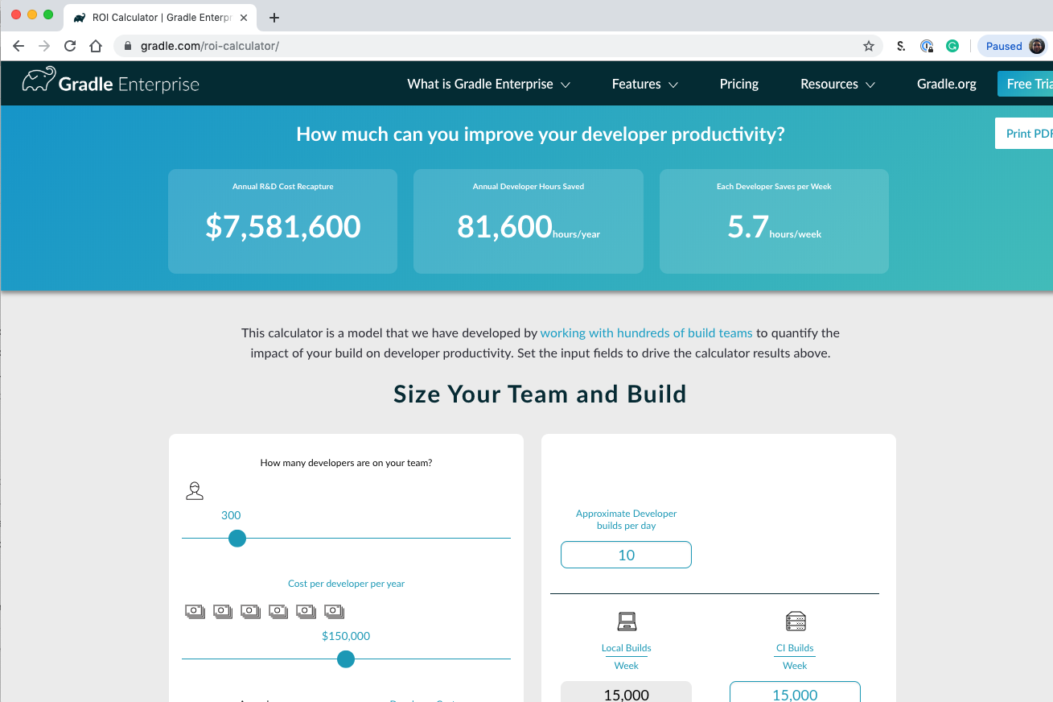This screenshot has width=1053, height=702.
Task: Click the CI Builds 15,000 input field
Action: pyautogui.click(x=795, y=693)
